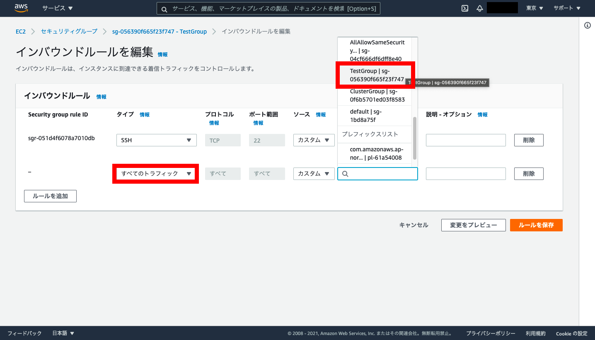Click description field in SSH row
Viewport: 595px width, 340px height.
(x=466, y=140)
